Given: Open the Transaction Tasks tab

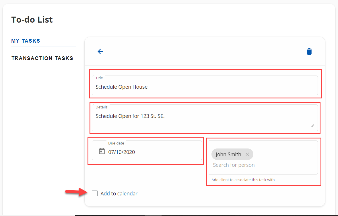Looking at the screenshot, I should 42,58.
